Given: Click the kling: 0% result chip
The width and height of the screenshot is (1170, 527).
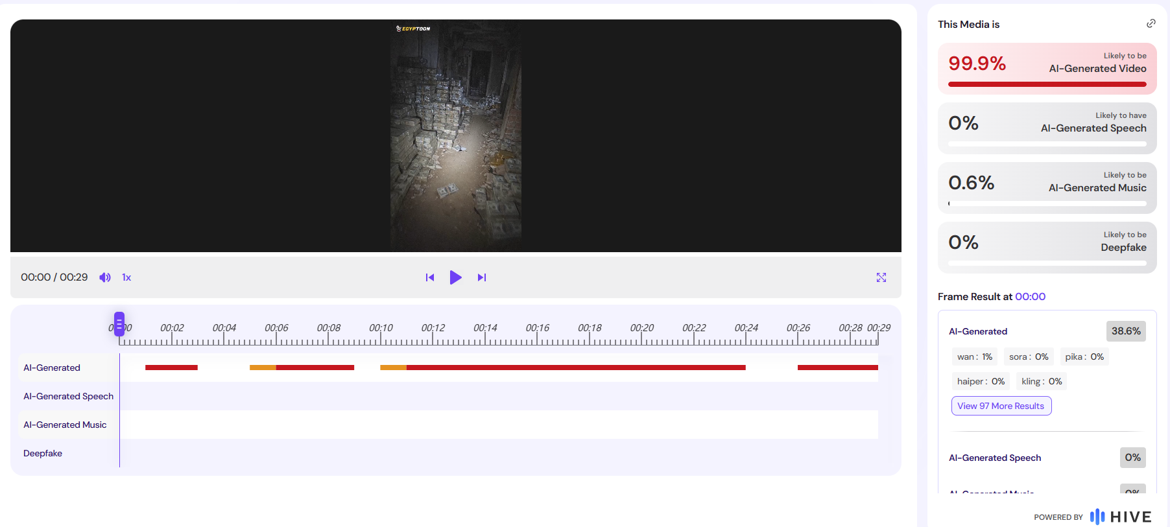Looking at the screenshot, I should [1042, 381].
